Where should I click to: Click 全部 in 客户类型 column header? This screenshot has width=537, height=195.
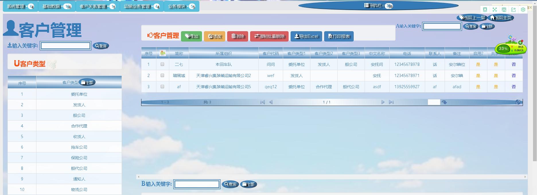tap(87, 82)
